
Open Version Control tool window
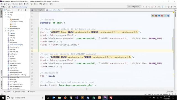19,92
